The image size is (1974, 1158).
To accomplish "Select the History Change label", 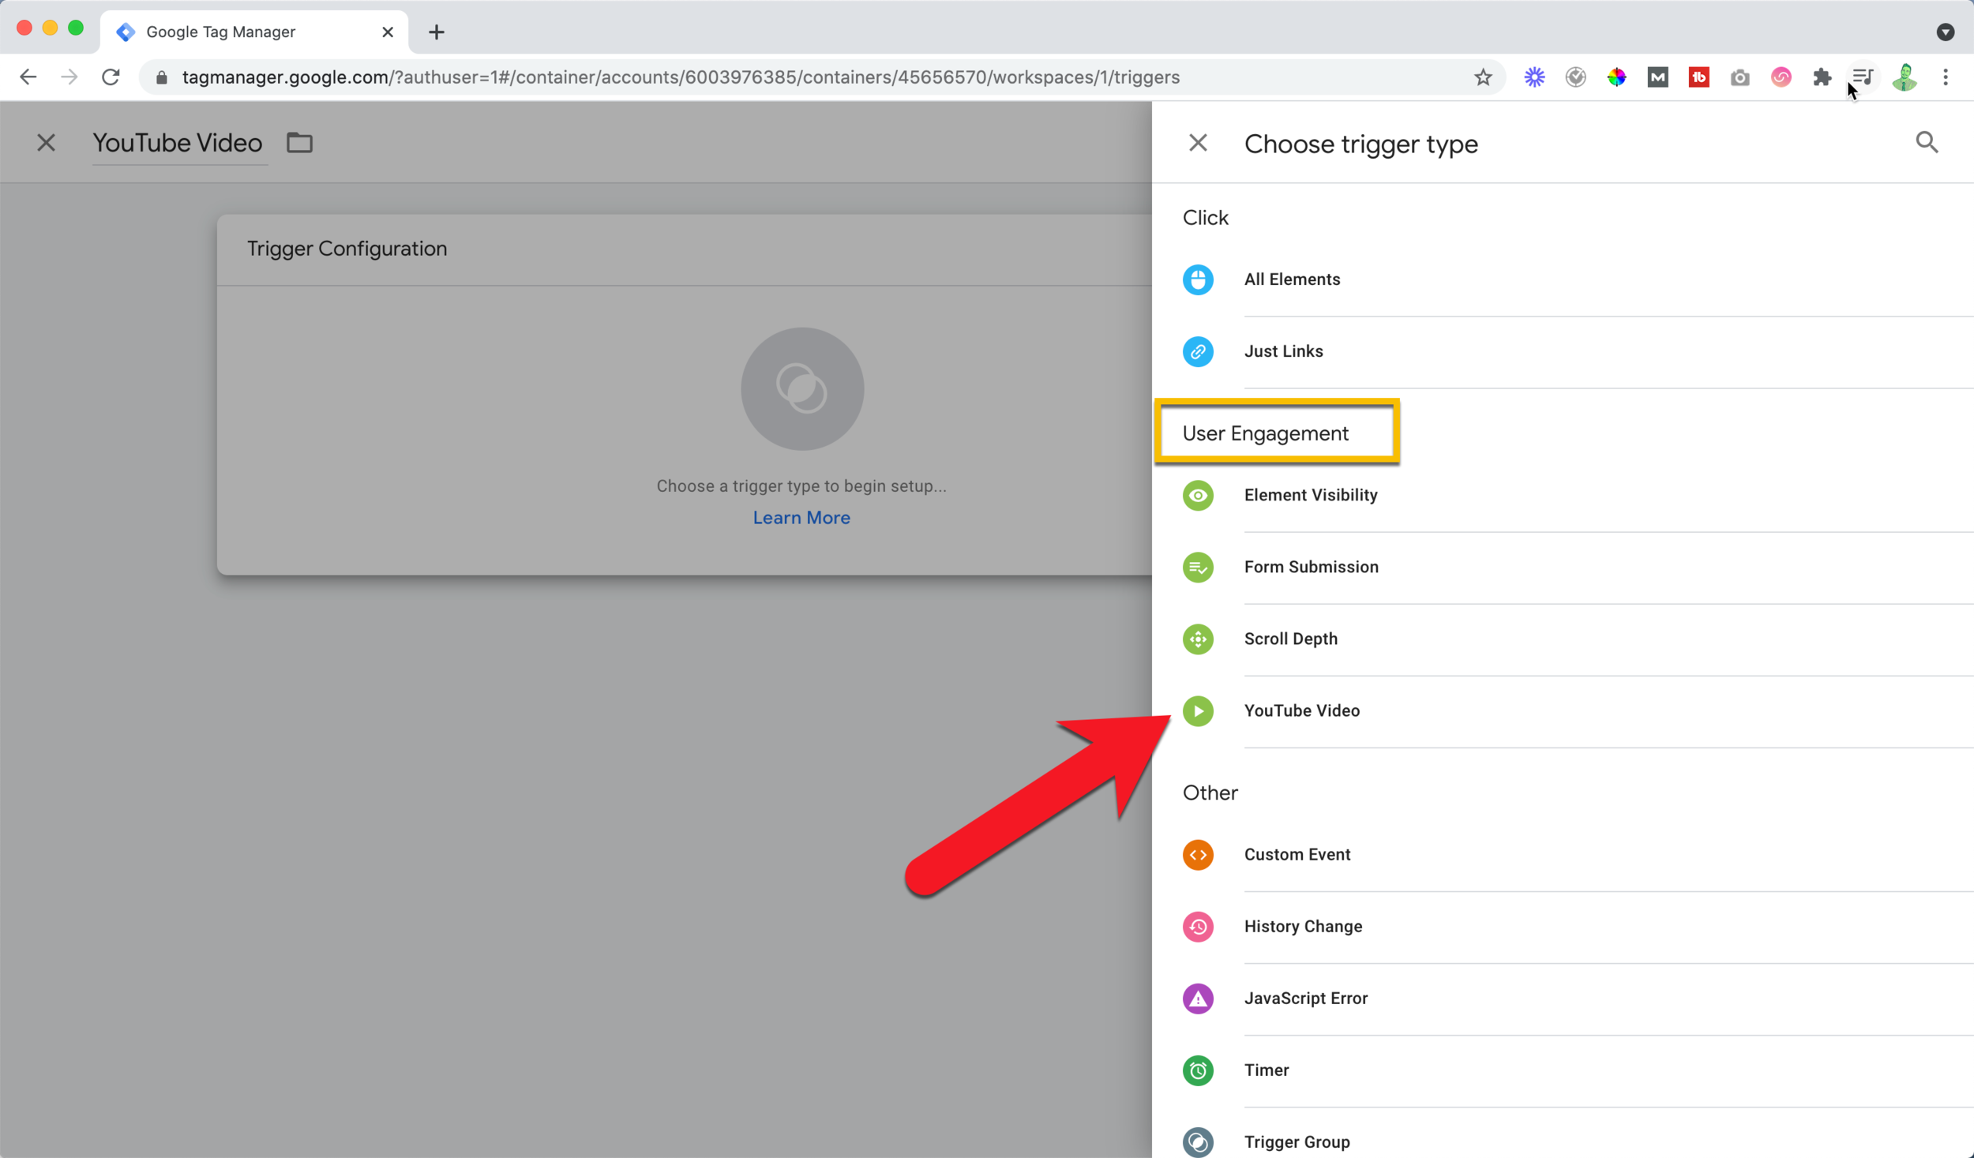I will 1303,926.
